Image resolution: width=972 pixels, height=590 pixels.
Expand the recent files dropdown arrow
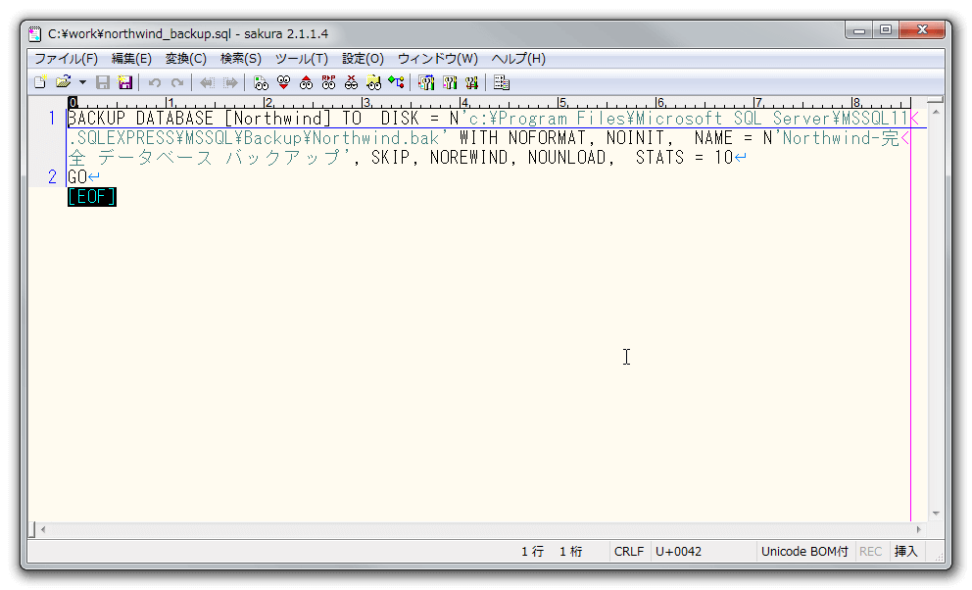pos(82,83)
